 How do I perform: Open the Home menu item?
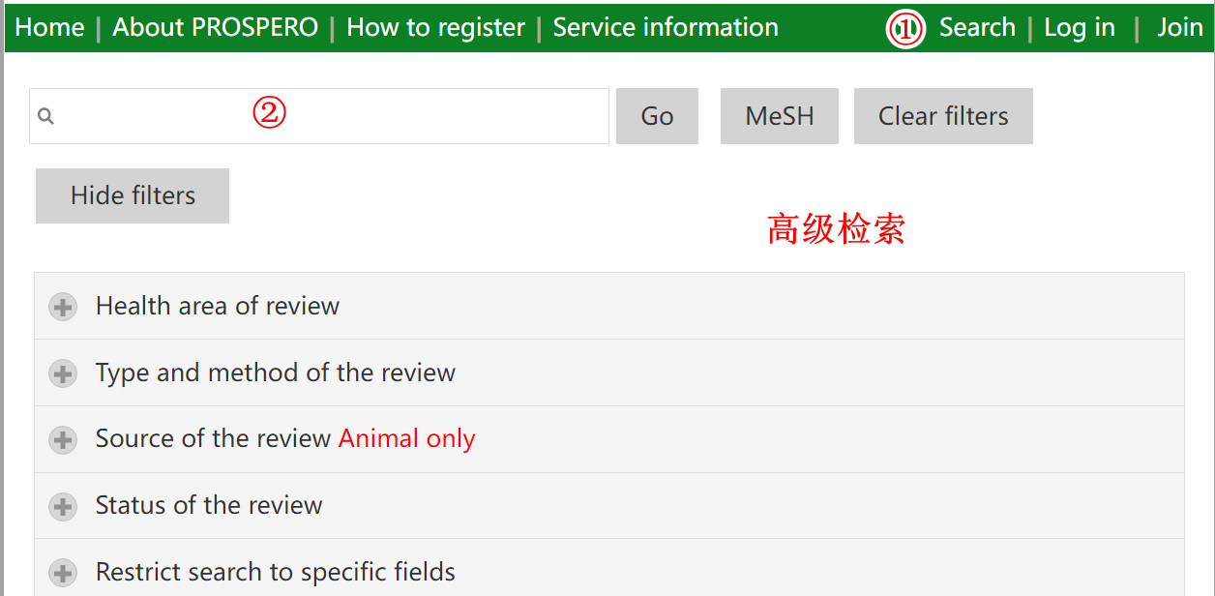49,27
